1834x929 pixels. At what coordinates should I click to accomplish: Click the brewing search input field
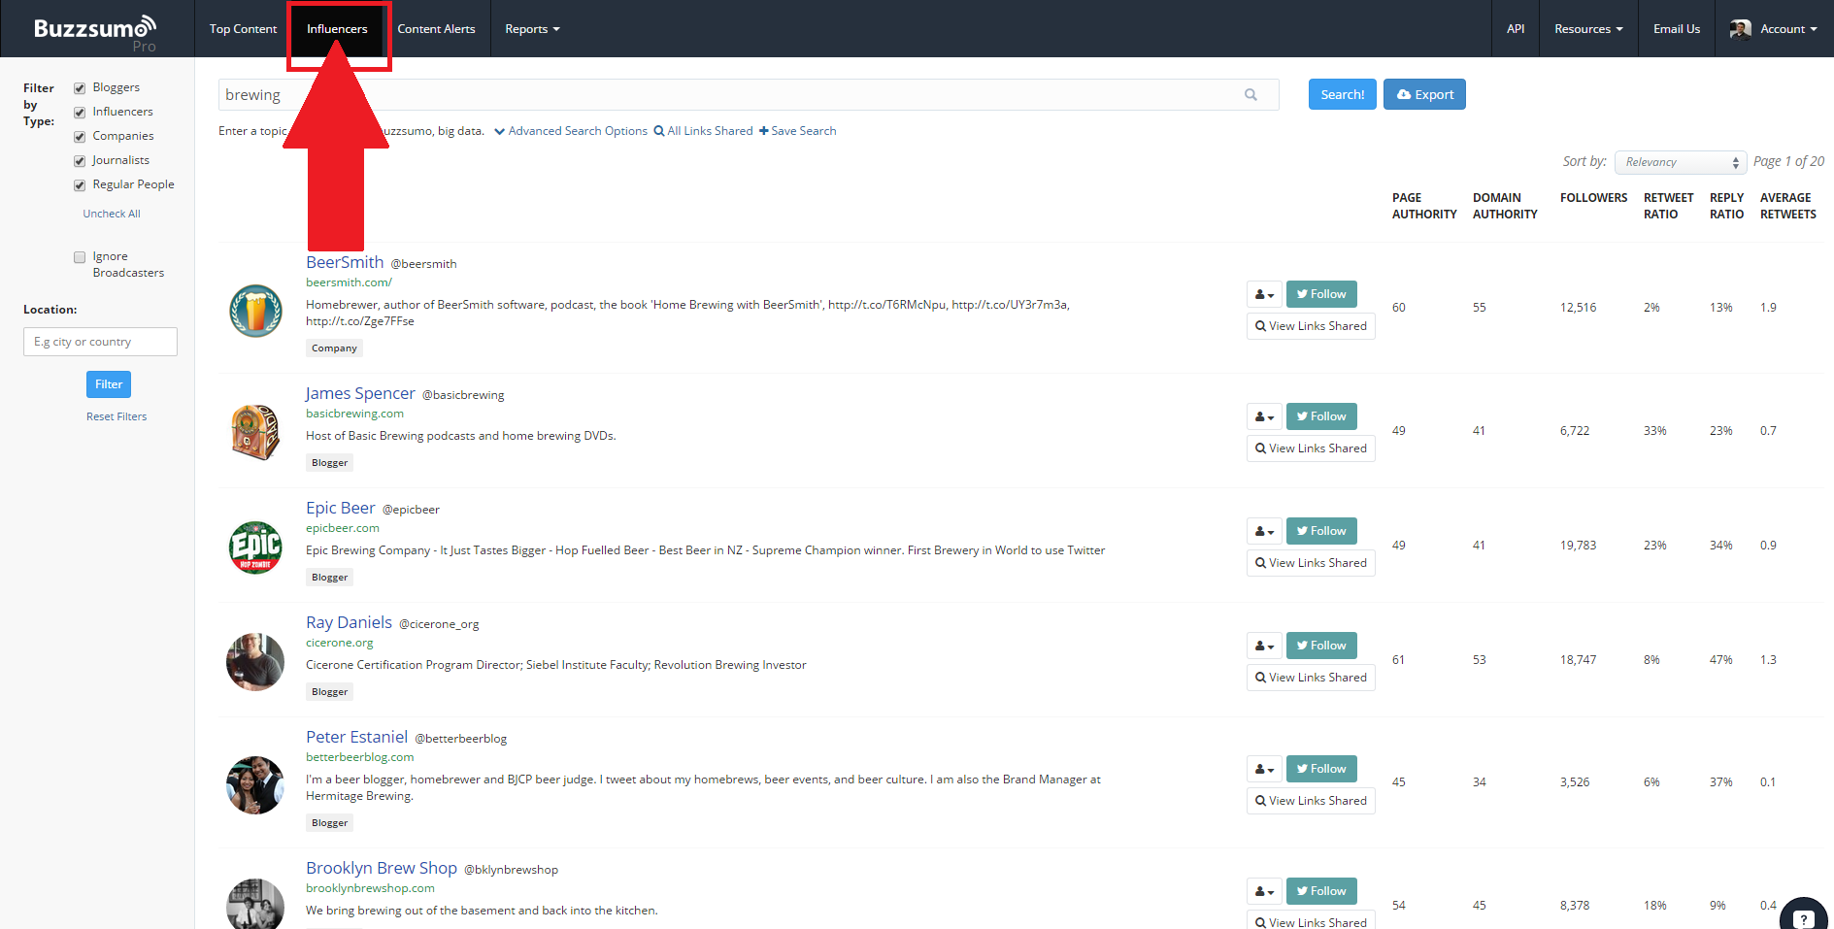tap(749, 94)
